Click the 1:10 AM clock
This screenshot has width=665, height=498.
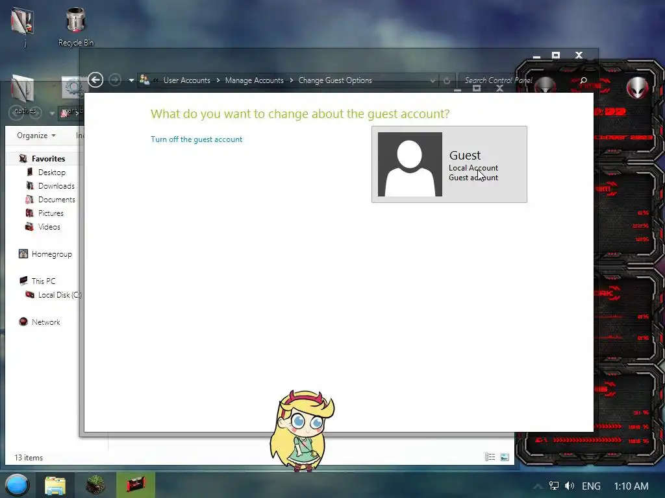pos(631,486)
